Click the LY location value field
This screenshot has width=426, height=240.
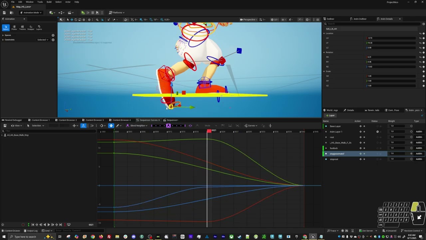pyautogui.click(x=391, y=43)
